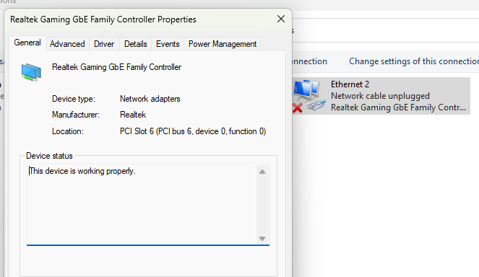The image size is (479, 277).
Task: Click the Network cable unplugged status text
Action: tap(380, 96)
